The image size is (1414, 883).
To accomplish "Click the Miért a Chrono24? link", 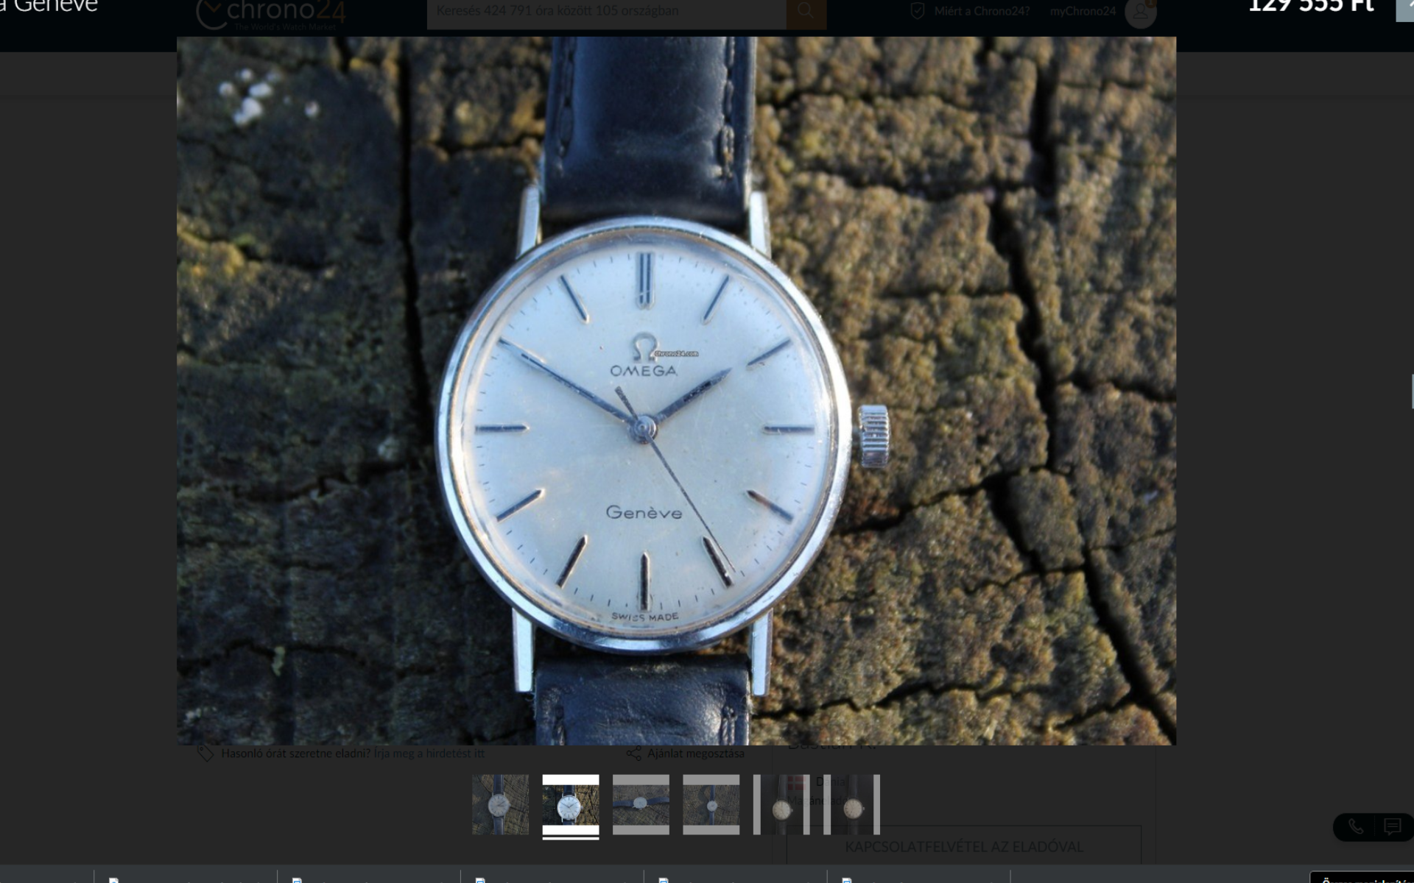I will (x=982, y=11).
